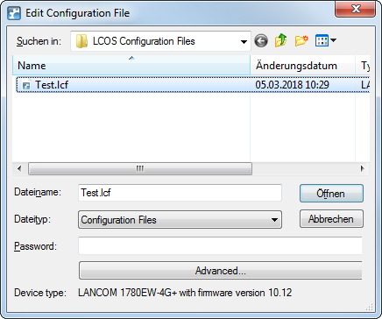
Task: Click the scrollbar left arrow
Action: pos(19,168)
